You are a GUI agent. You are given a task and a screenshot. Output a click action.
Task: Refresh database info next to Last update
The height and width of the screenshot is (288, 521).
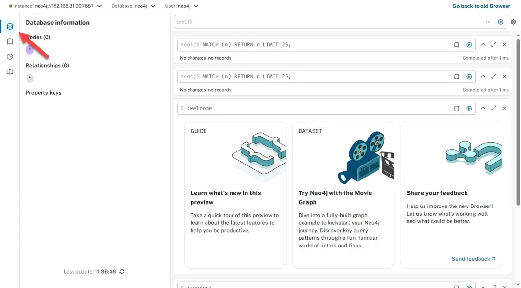[x=122, y=272]
